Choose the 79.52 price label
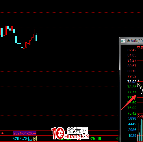 (132, 76)
